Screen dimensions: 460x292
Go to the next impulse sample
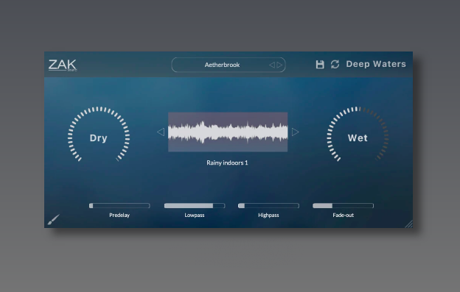(x=295, y=132)
